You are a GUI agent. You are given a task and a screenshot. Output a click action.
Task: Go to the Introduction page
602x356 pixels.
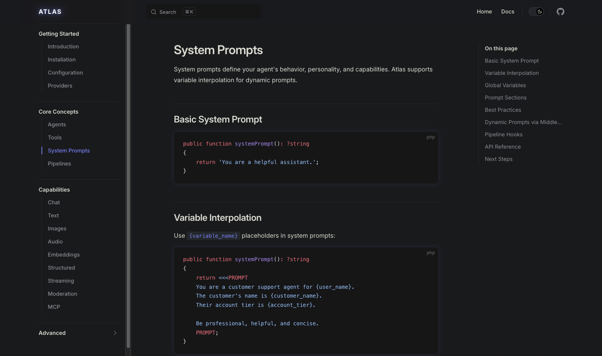pos(63,46)
